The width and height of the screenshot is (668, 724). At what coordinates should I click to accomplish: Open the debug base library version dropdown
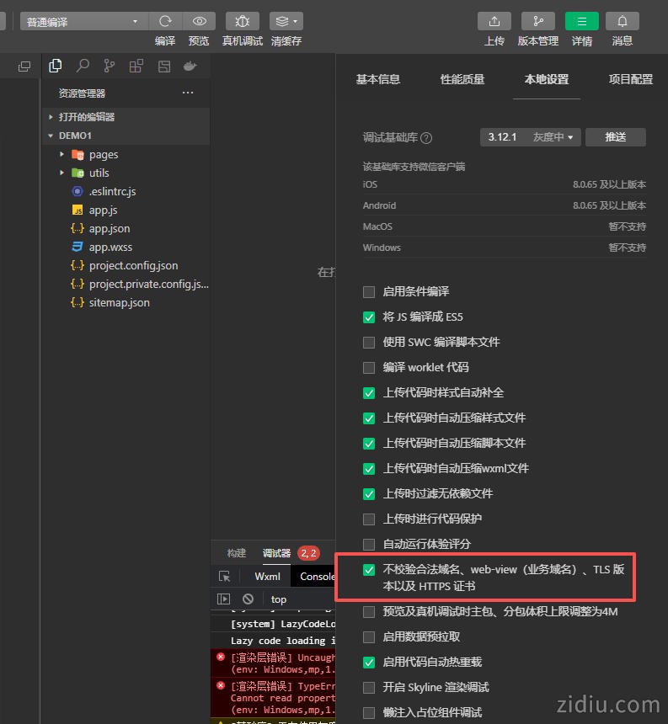(530, 137)
